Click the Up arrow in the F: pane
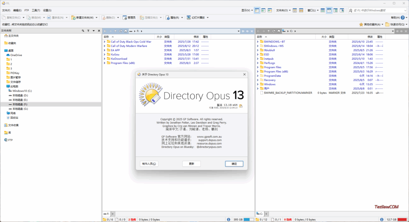This screenshot has width=409, height=222. (x=115, y=31)
